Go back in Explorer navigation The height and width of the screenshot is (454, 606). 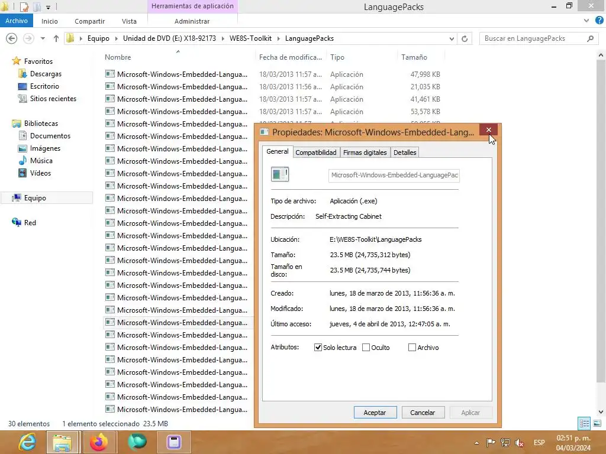[x=12, y=38]
